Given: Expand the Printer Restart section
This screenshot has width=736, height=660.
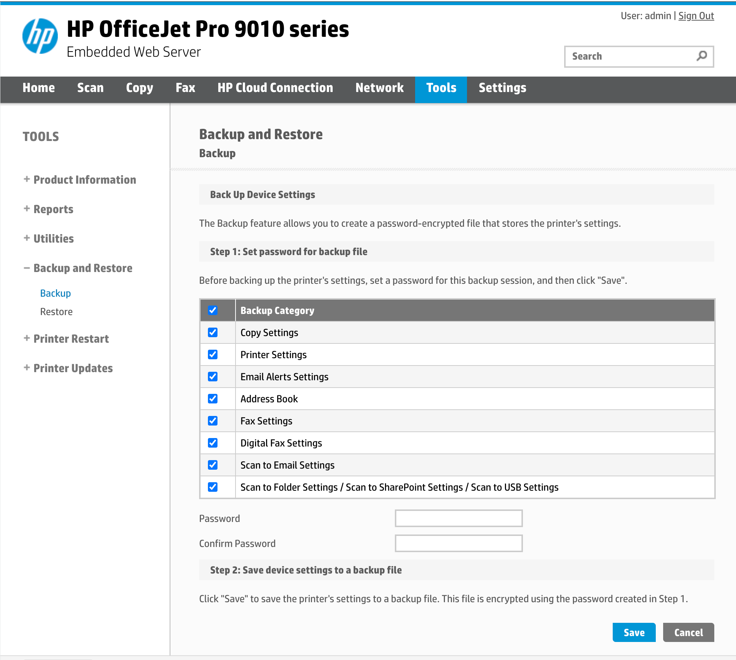Looking at the screenshot, I should (66, 339).
